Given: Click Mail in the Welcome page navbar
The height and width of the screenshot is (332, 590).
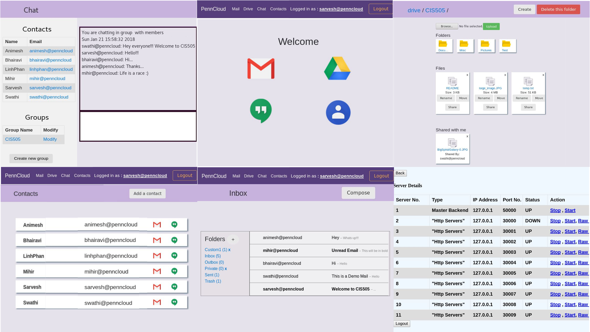Looking at the screenshot, I should [236, 9].
